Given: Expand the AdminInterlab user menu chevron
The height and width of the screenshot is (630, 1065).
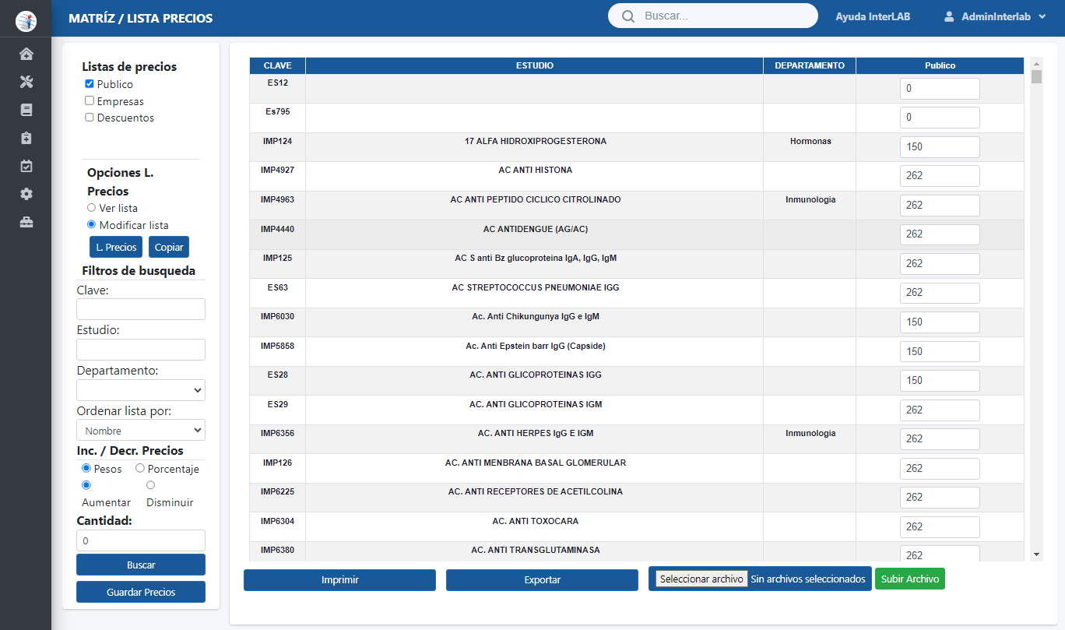Looking at the screenshot, I should coord(1042,16).
